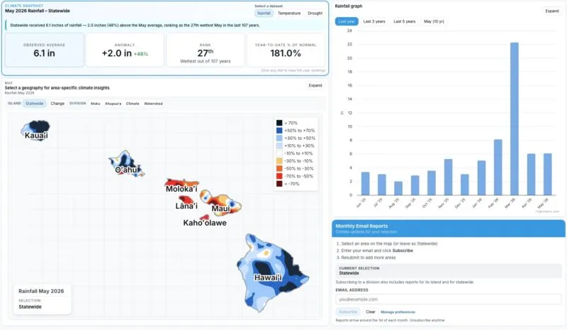Select Kaua'i island on the map
The height and width of the screenshot is (330, 567).
click(35, 131)
